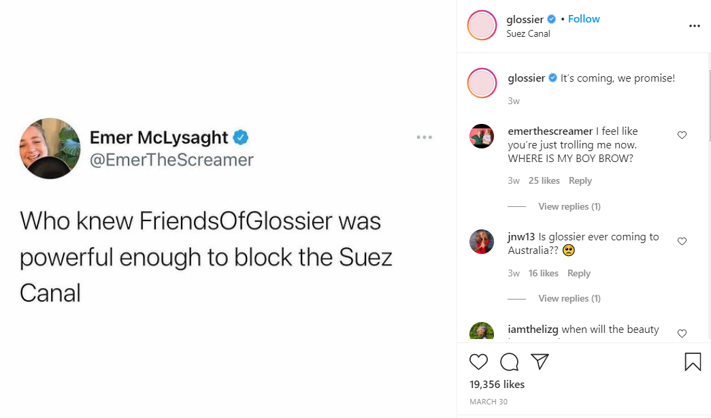Open the Suez Canal location link

[x=528, y=33]
